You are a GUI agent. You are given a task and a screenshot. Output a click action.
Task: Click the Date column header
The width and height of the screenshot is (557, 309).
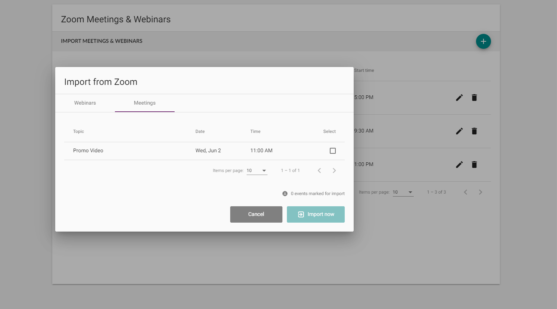pos(200,131)
